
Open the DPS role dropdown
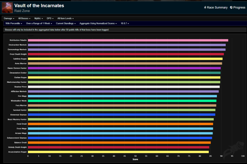[50, 19]
